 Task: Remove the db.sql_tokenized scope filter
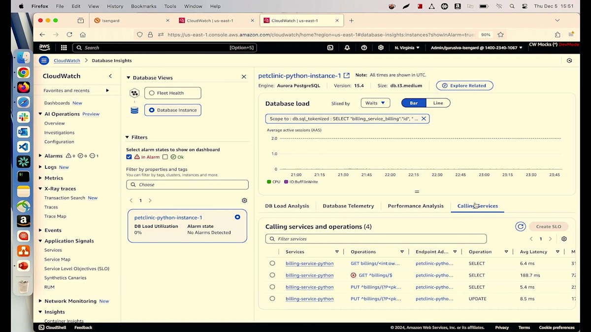424,119
